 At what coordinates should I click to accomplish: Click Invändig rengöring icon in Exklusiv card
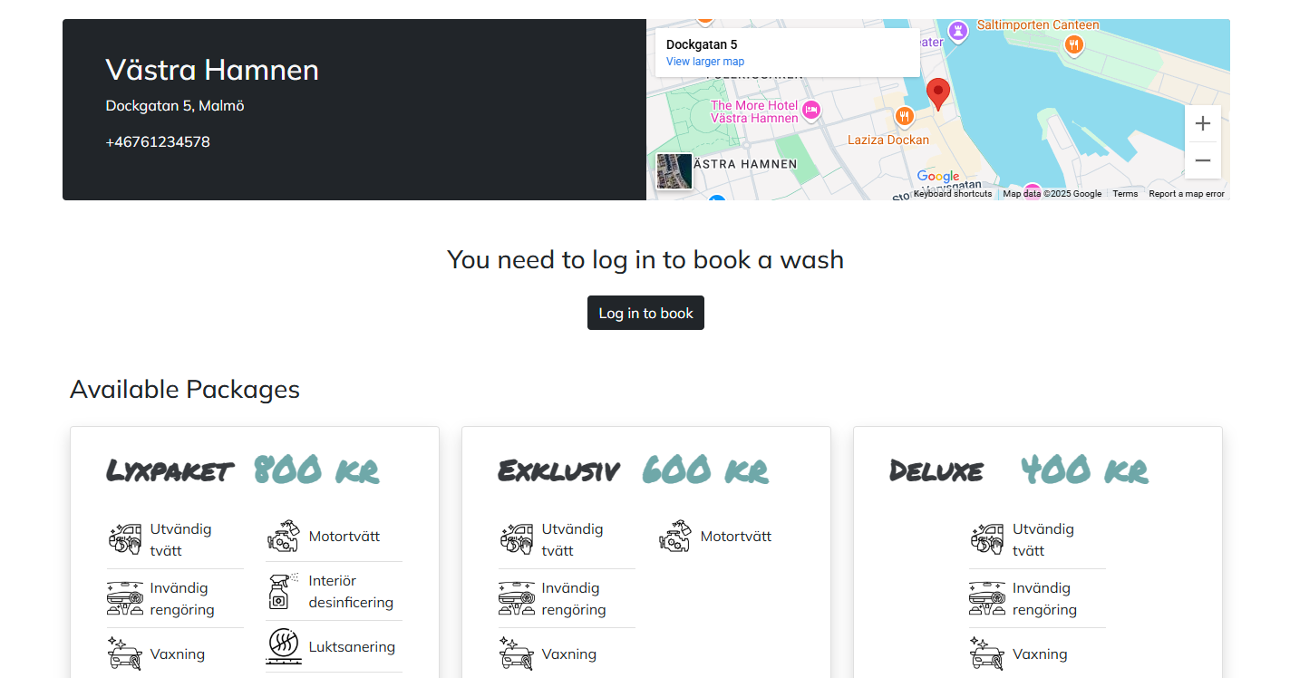(x=516, y=598)
